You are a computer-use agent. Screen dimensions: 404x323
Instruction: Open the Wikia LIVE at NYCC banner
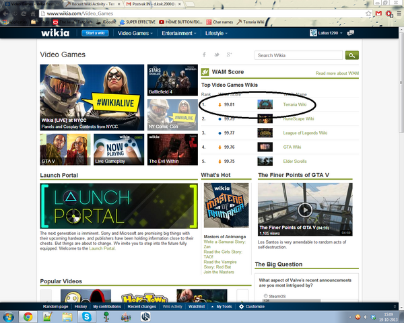92,98
